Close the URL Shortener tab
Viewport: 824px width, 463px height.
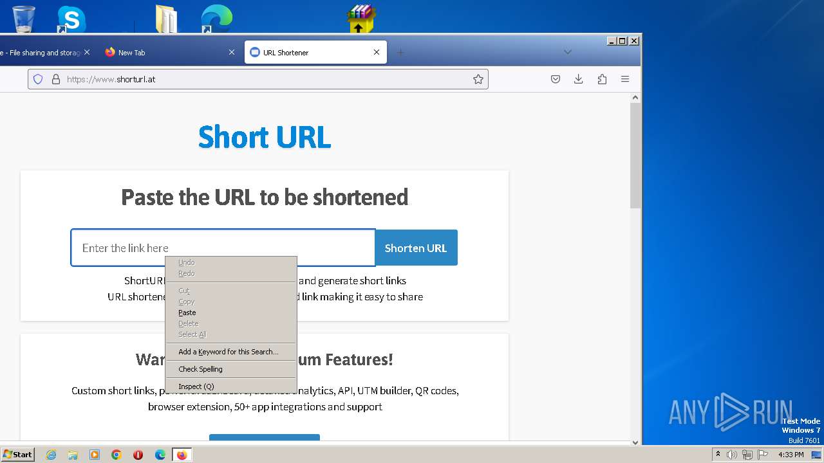(x=377, y=52)
